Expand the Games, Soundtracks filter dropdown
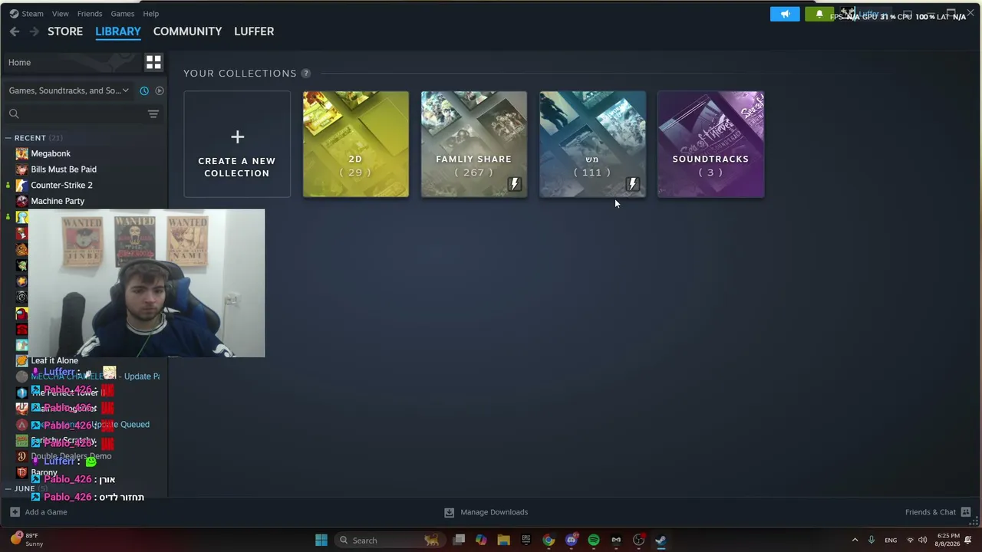The width and height of the screenshot is (982, 552). pyautogui.click(x=69, y=90)
